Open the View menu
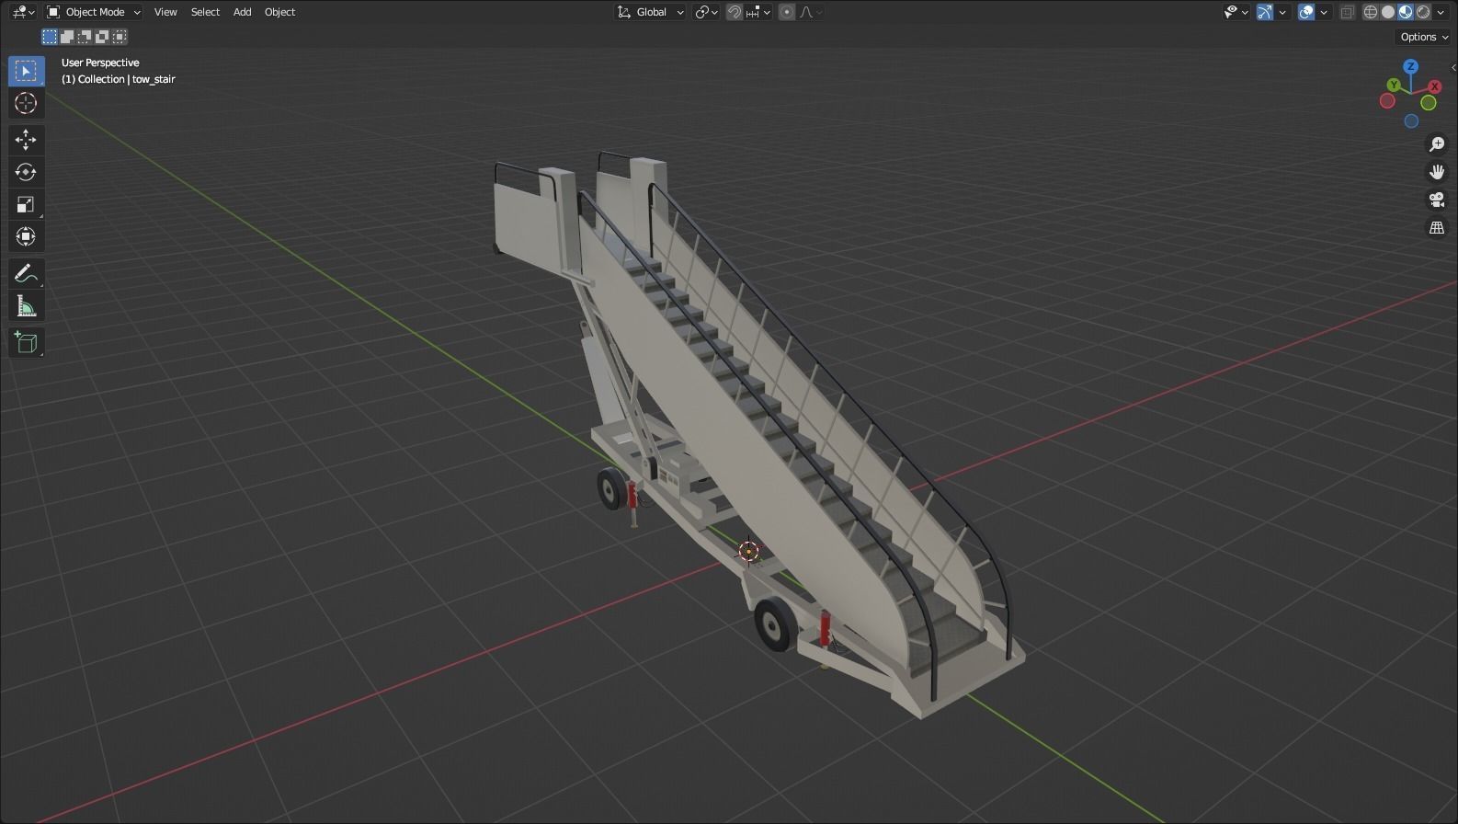 click(x=165, y=12)
